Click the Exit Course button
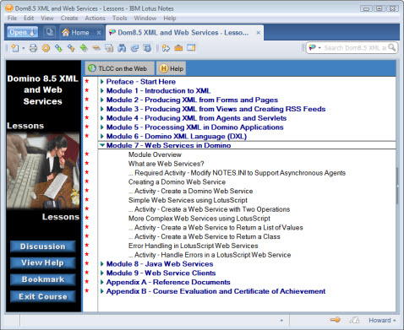This screenshot has height=330, width=404. tap(43, 296)
